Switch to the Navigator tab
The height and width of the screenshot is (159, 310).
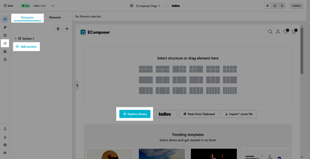pyautogui.click(x=27, y=17)
